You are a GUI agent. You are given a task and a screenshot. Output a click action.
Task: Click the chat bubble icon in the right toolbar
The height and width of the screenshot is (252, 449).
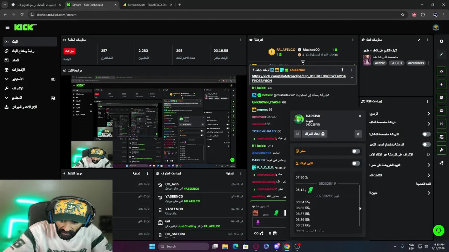coord(441,111)
